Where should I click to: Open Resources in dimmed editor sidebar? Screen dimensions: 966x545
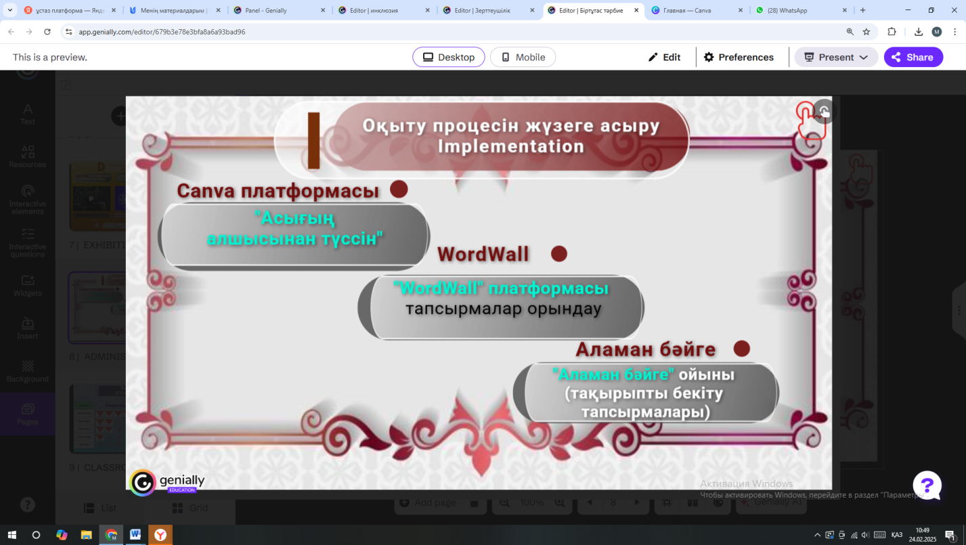point(28,157)
